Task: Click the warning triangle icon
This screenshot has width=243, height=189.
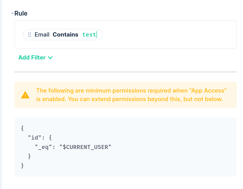Action: (25, 95)
